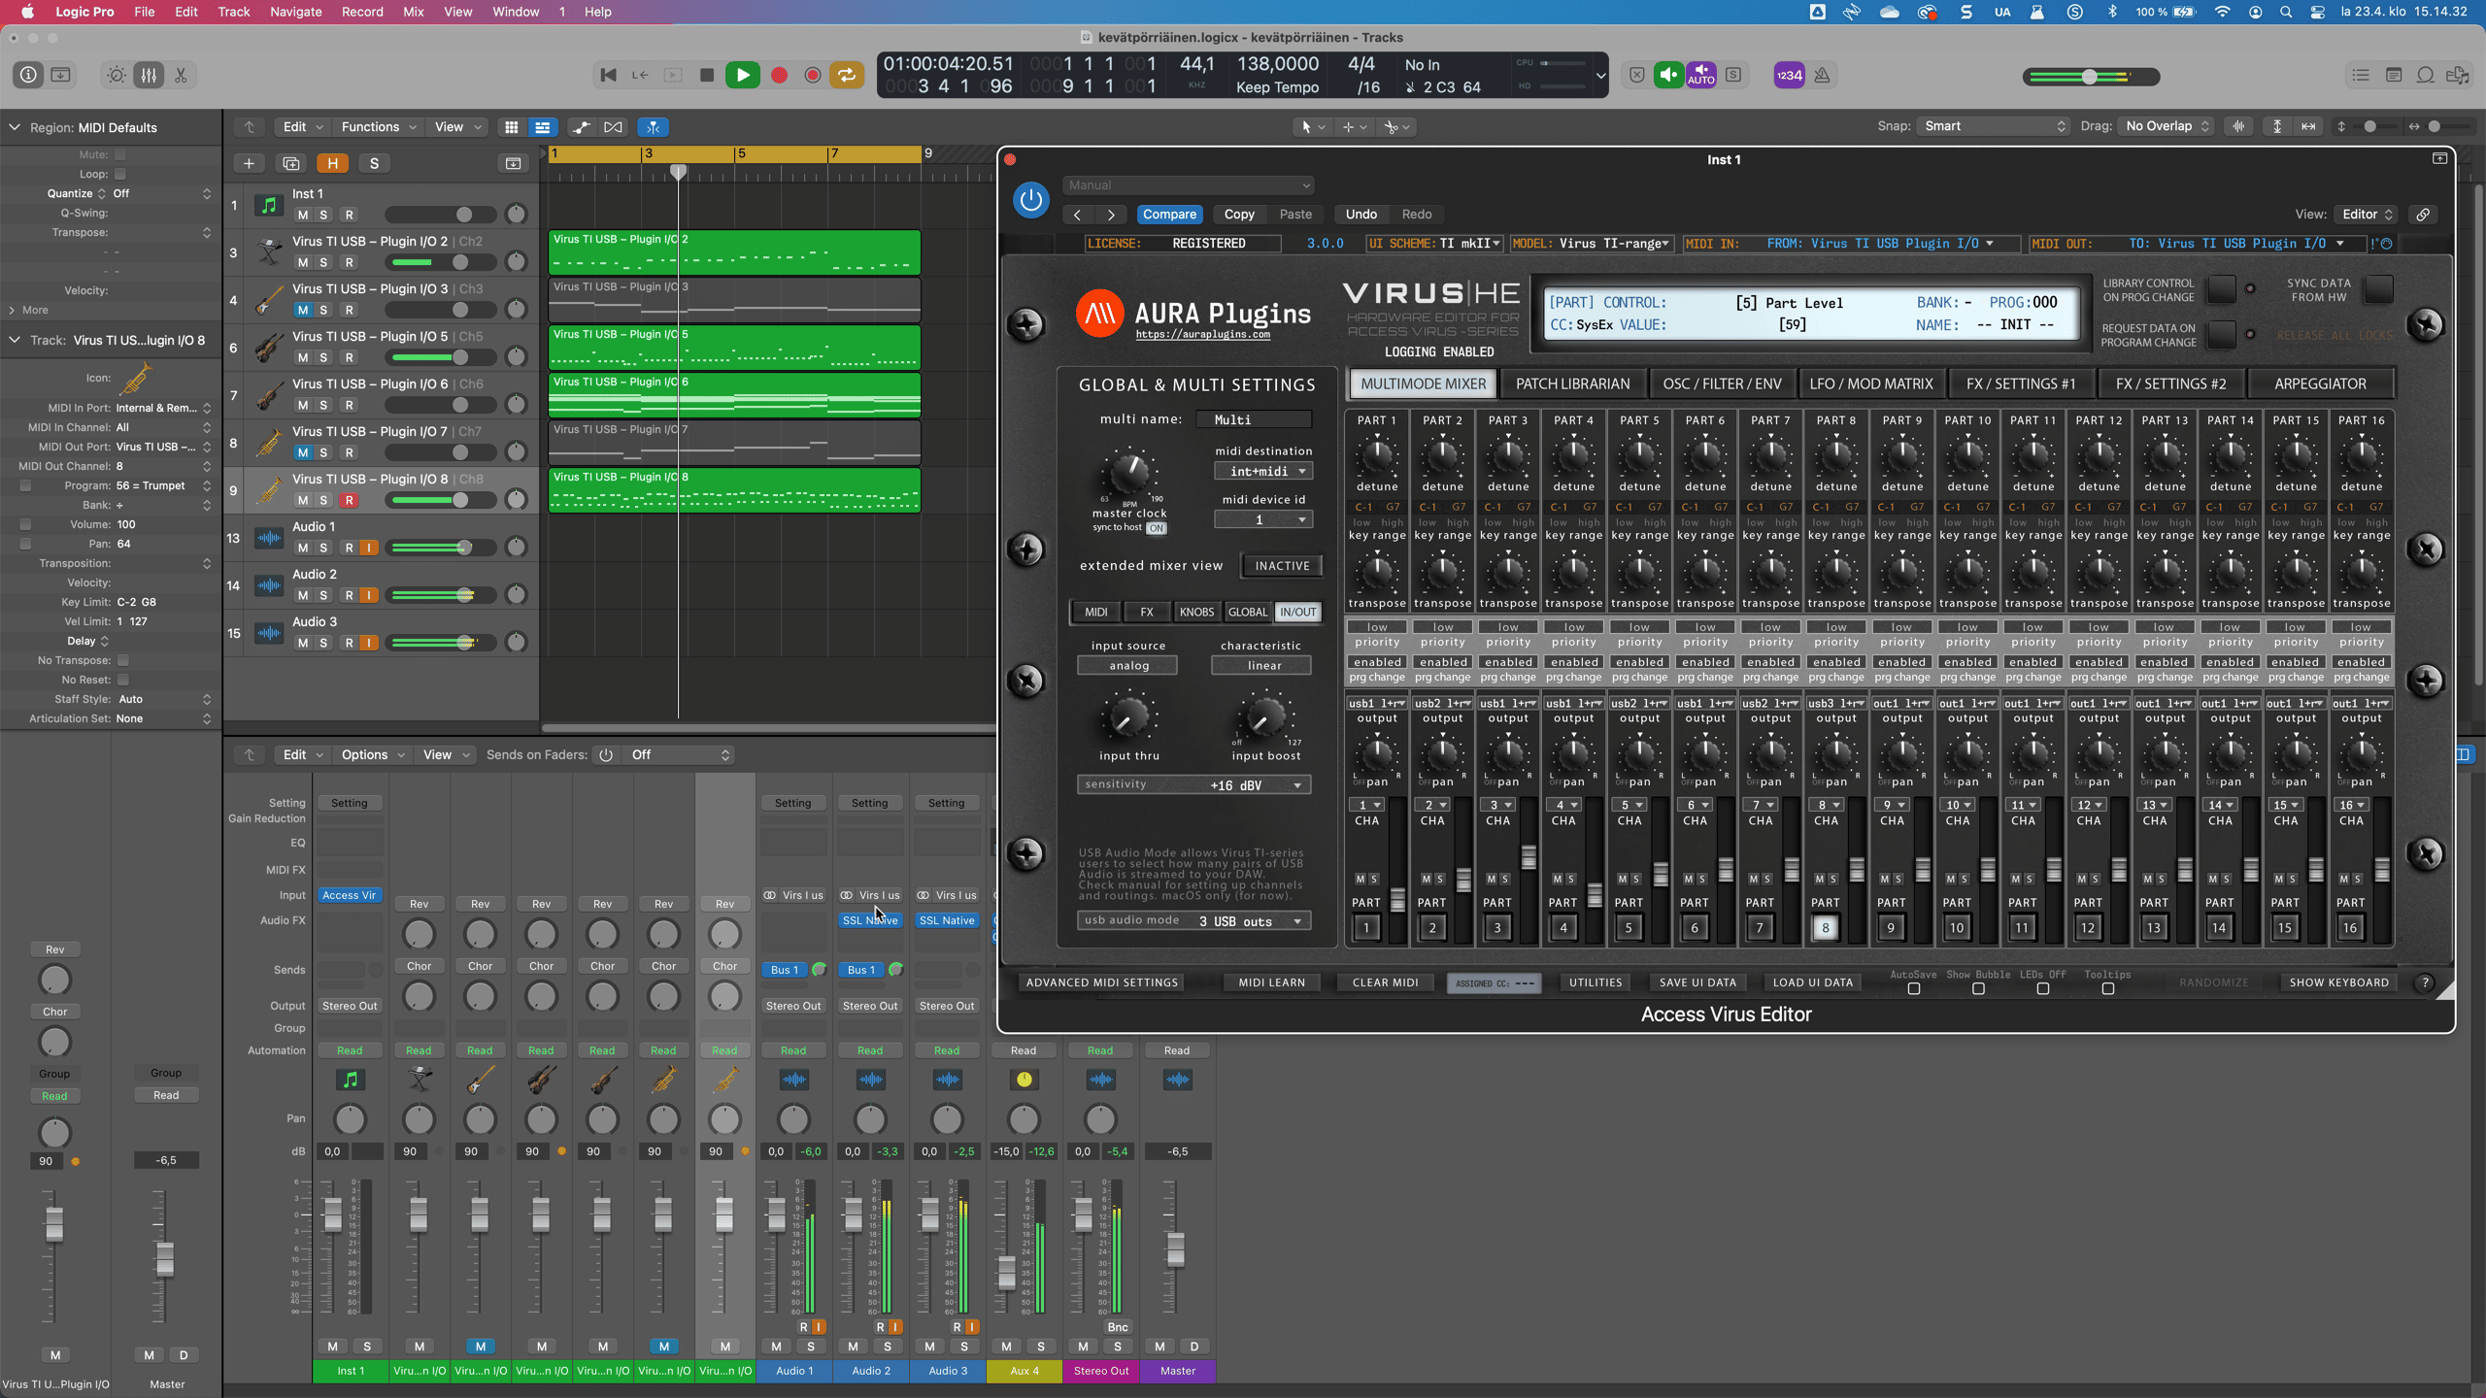2486x1398 pixels.
Task: Toggle the count-in 1234 button
Action: [x=1789, y=75]
